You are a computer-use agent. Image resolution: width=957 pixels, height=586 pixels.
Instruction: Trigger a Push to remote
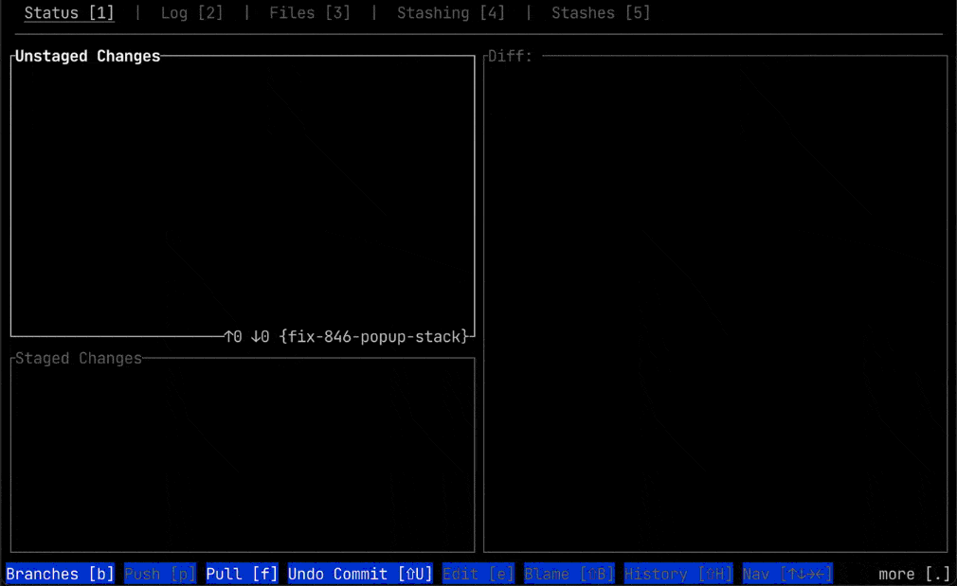[159, 573]
